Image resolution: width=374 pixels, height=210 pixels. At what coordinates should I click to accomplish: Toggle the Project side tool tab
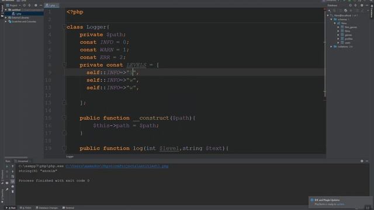pos(2,12)
